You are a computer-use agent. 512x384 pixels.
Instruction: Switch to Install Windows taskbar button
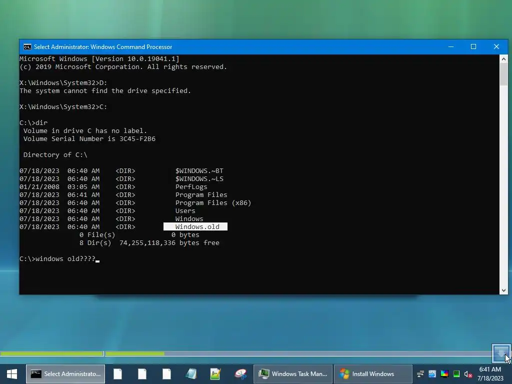[373, 374]
